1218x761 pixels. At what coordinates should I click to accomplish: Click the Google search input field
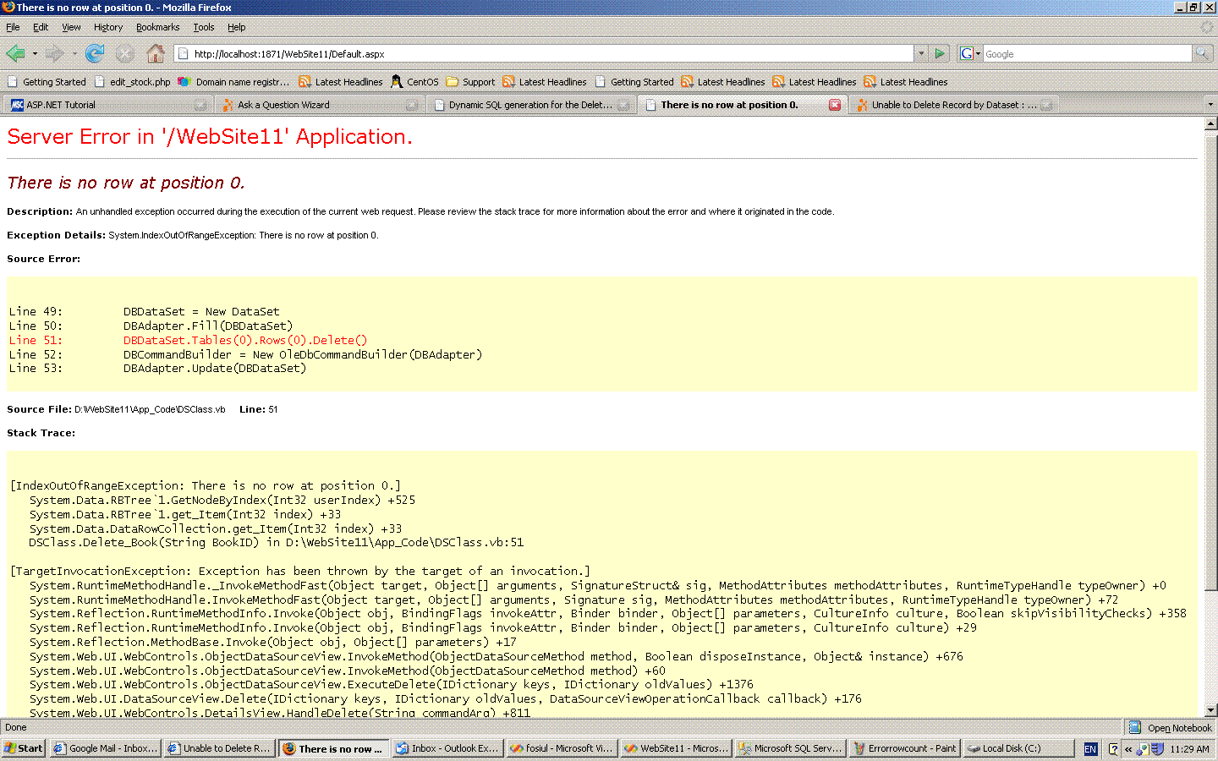click(1087, 53)
